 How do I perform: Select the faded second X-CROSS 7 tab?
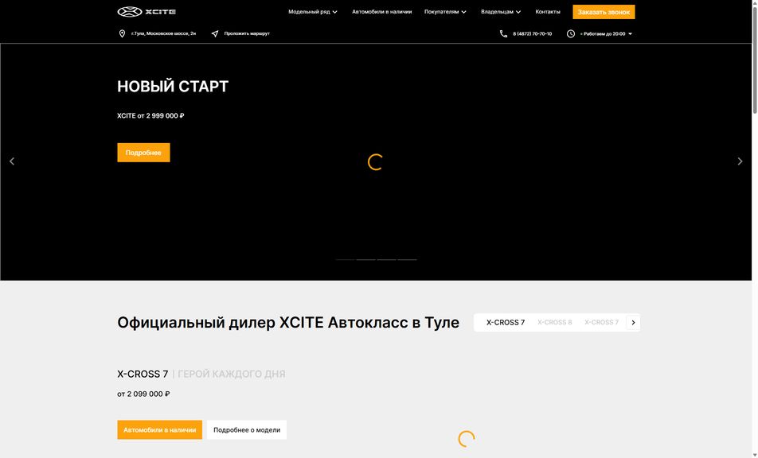click(601, 322)
